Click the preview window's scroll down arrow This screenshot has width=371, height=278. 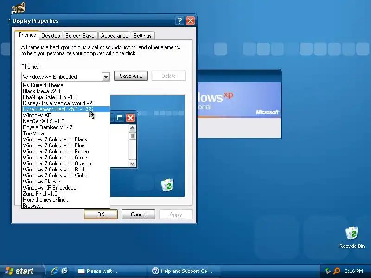tap(133, 164)
